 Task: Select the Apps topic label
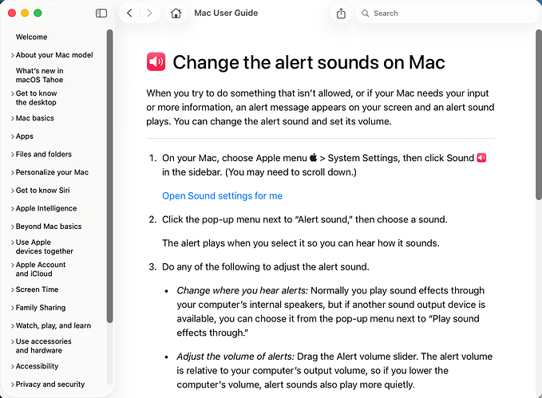[x=25, y=136]
